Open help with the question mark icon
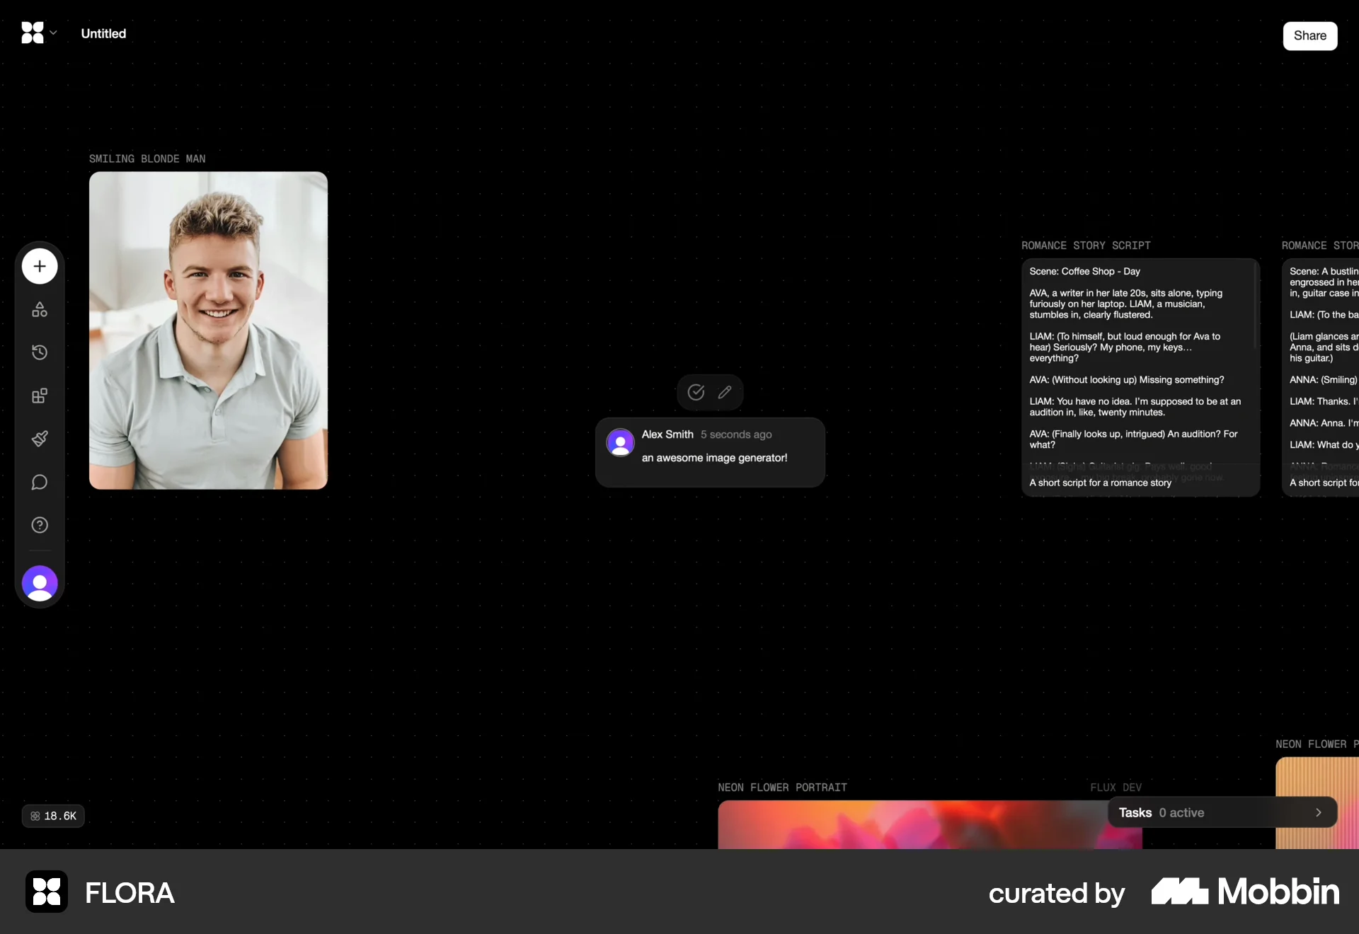 [x=40, y=525]
